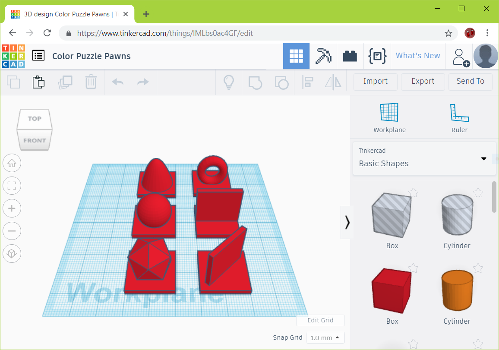Mirror a shape with the flip tool
The image size is (499, 350).
pyautogui.click(x=333, y=82)
